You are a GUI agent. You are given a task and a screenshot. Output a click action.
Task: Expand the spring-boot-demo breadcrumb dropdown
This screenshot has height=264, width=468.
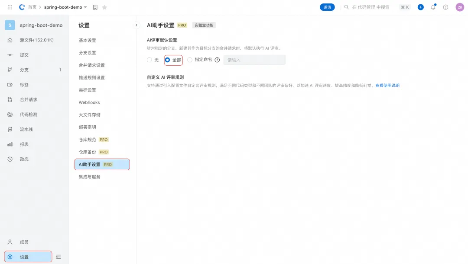[x=85, y=7]
